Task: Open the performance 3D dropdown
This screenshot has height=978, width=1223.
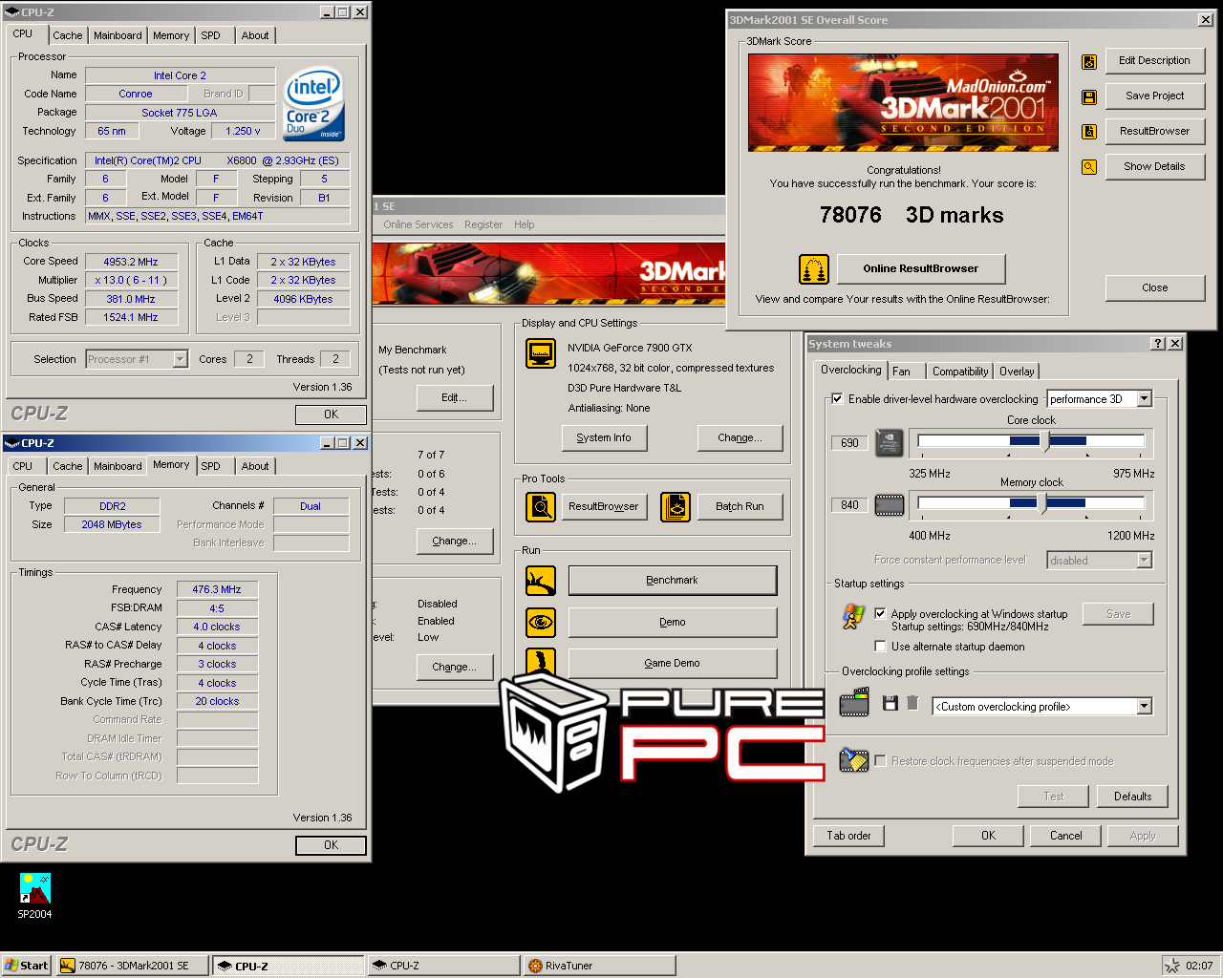Action: click(x=1145, y=399)
